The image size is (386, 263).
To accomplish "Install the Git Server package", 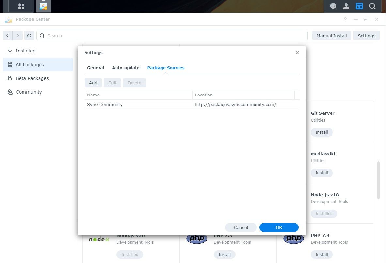I will point(321,132).
